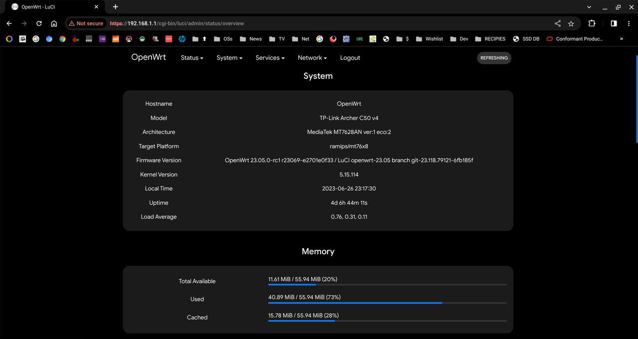Open the Chrome-colored bookmark icon
Screen dimensions: 638x339
click(x=62, y=39)
